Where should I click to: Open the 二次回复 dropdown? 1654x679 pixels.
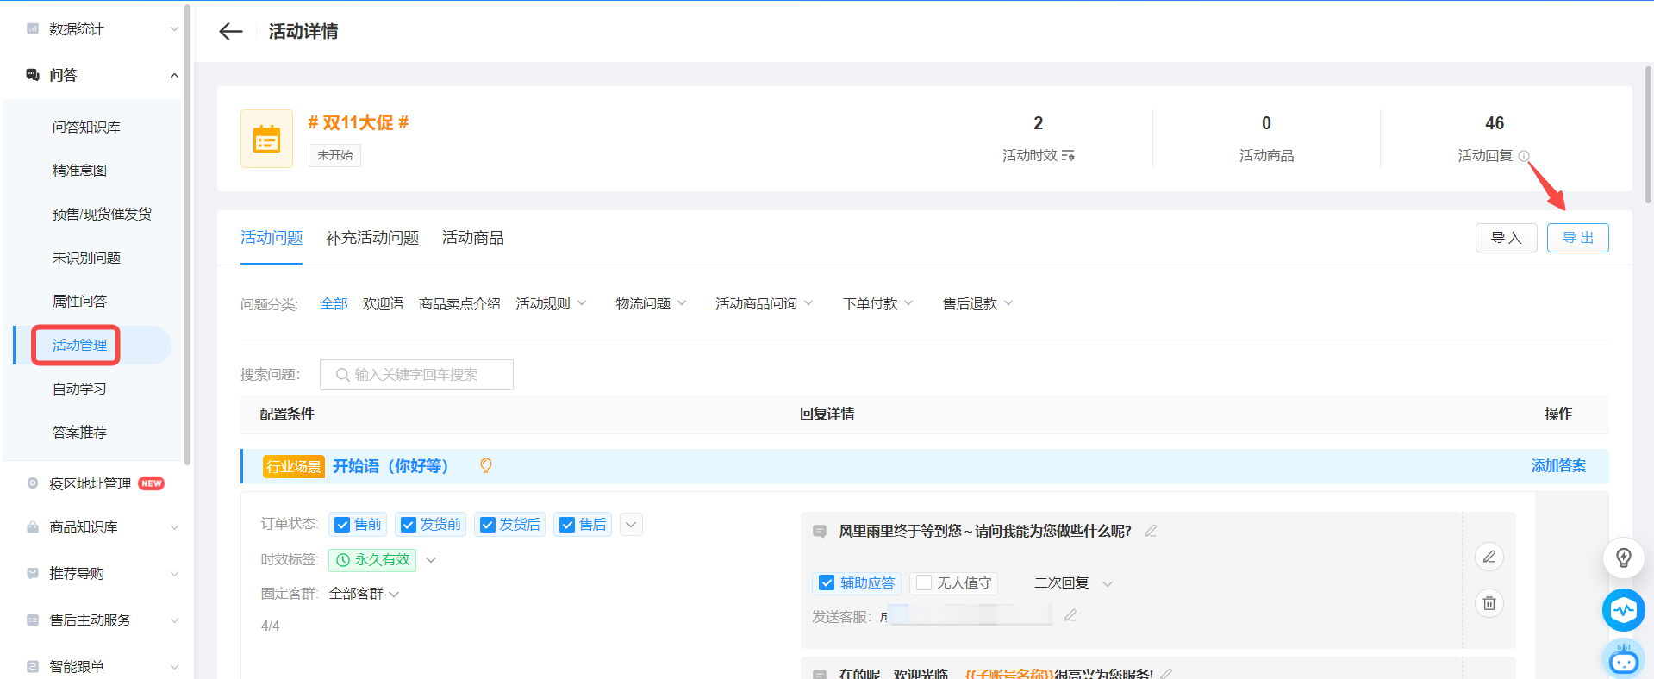coord(1108,583)
